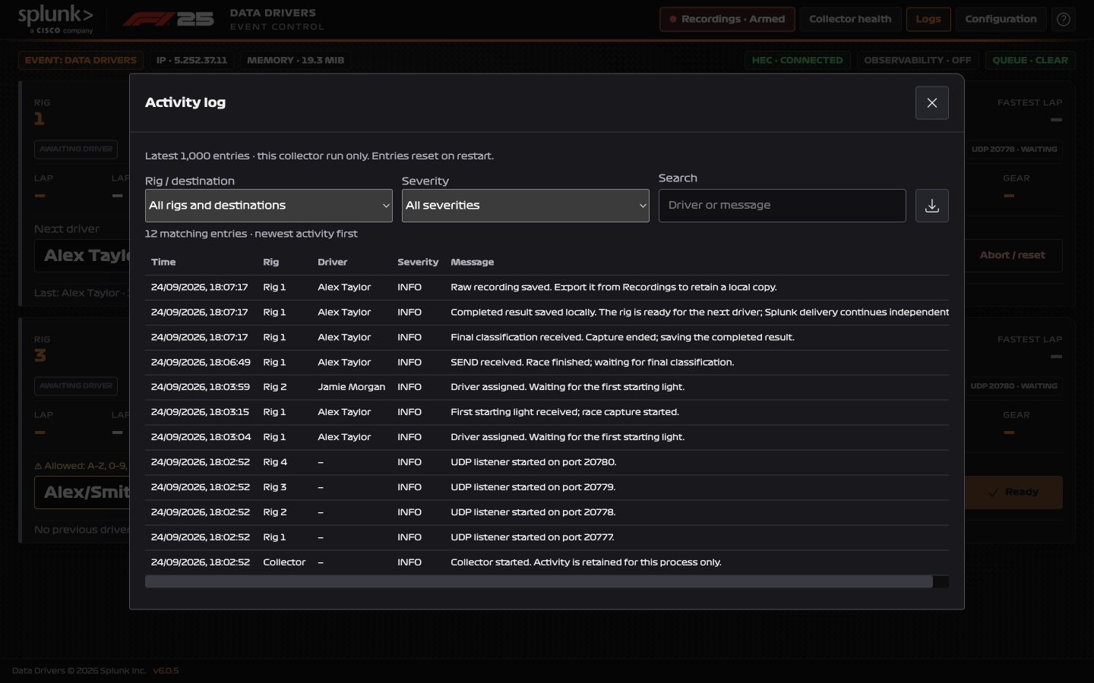Click the Severity column header
Screen dimensions: 1094x683
click(418, 262)
